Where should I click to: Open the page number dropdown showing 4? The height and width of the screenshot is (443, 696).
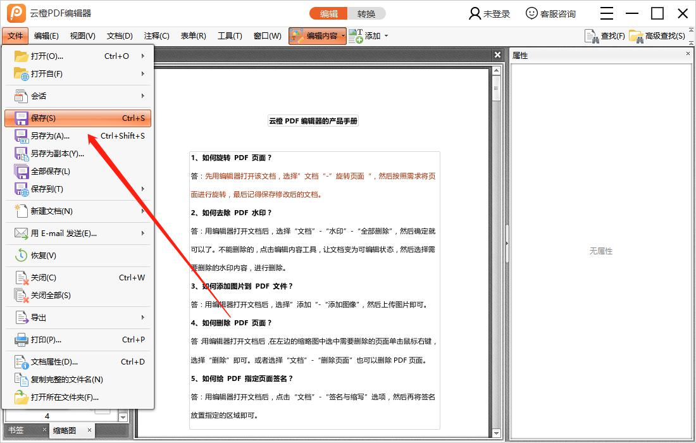click(123, 417)
